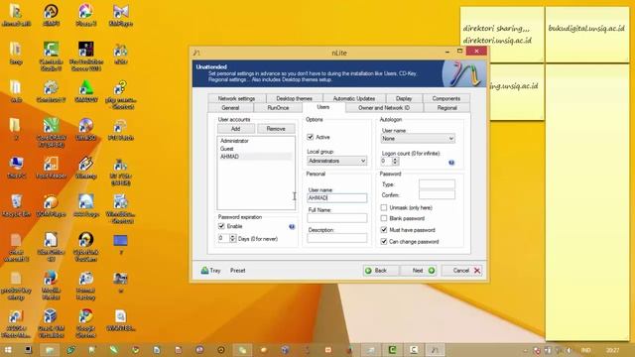Click the Tray button
The width and height of the screenshot is (635, 357).
[x=211, y=271]
